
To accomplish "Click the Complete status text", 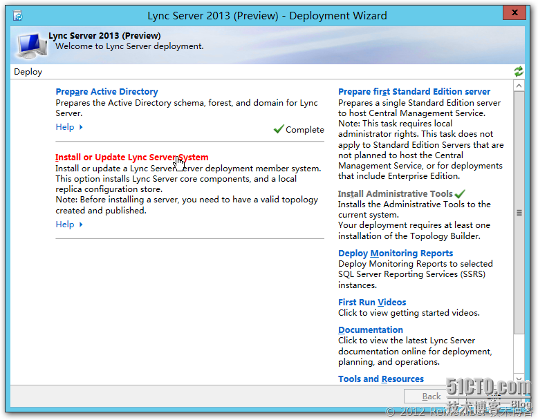I will pyautogui.click(x=305, y=130).
